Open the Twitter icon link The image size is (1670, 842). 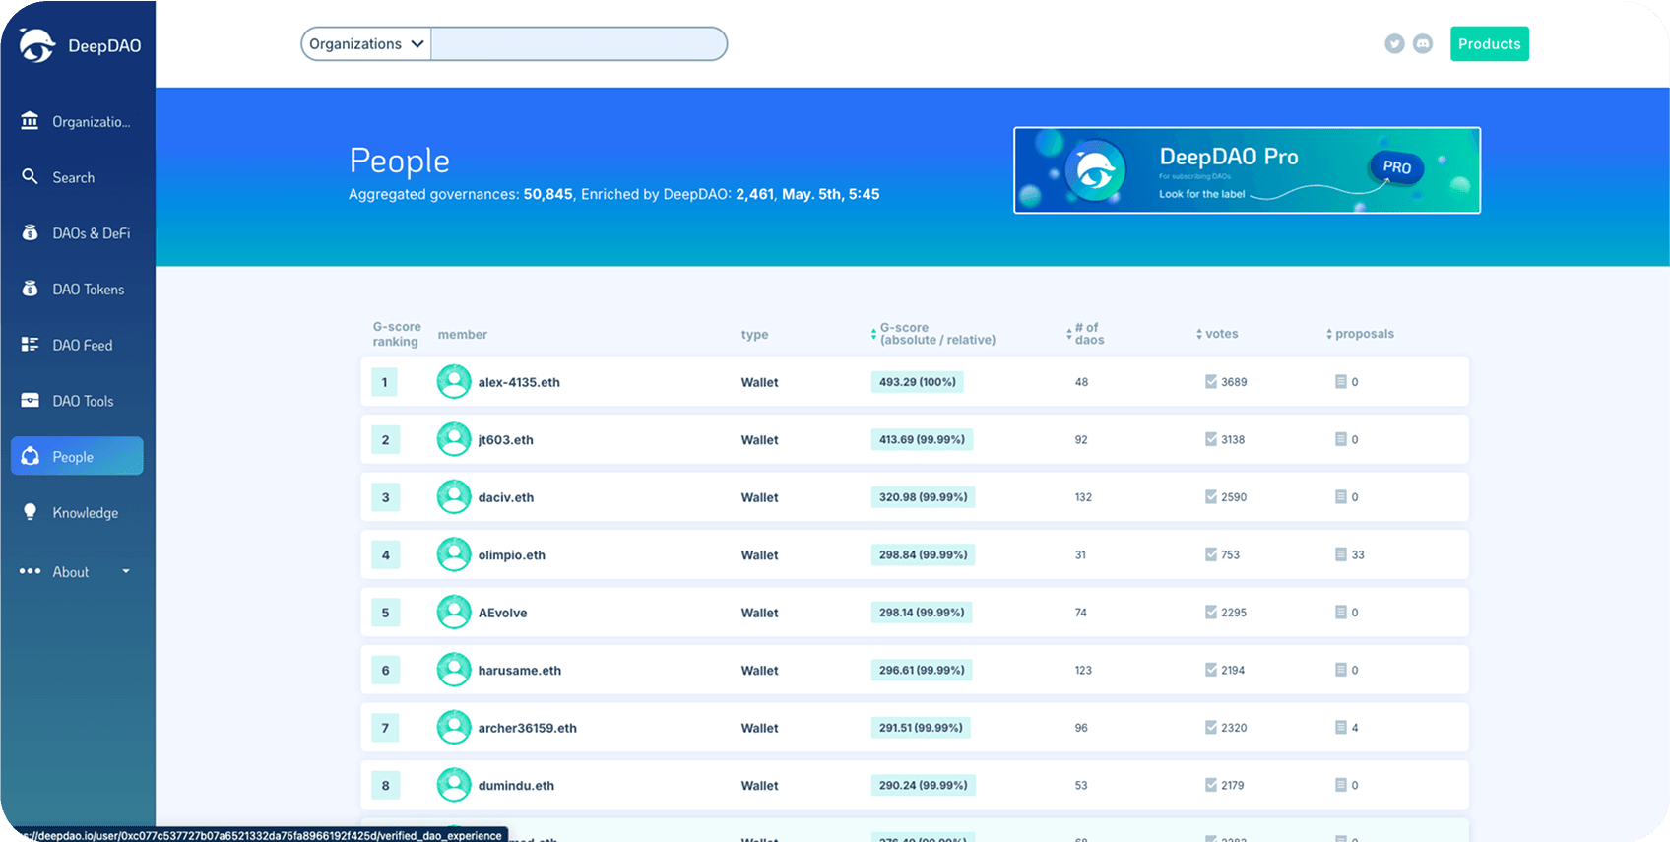coord(1394,44)
